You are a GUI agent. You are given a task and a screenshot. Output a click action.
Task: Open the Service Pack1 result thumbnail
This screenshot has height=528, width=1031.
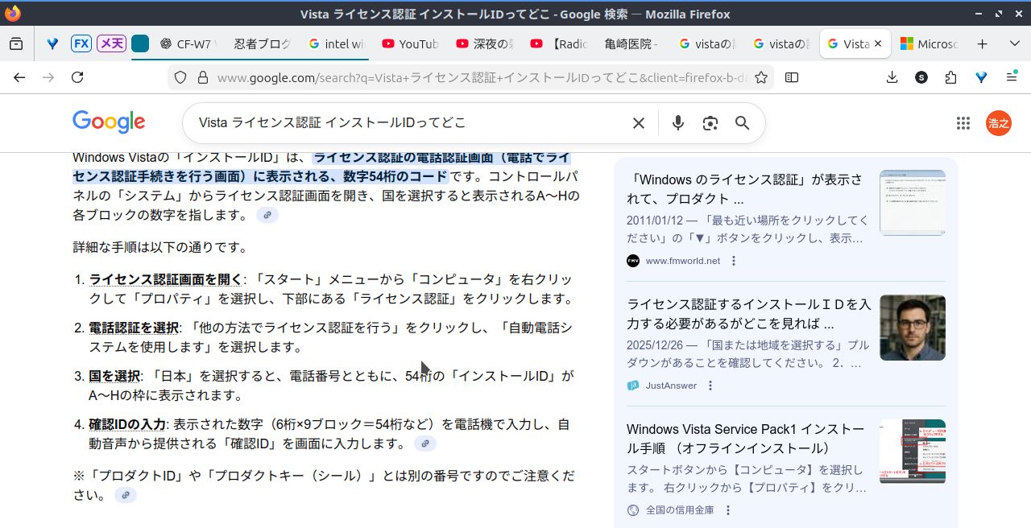point(913,452)
